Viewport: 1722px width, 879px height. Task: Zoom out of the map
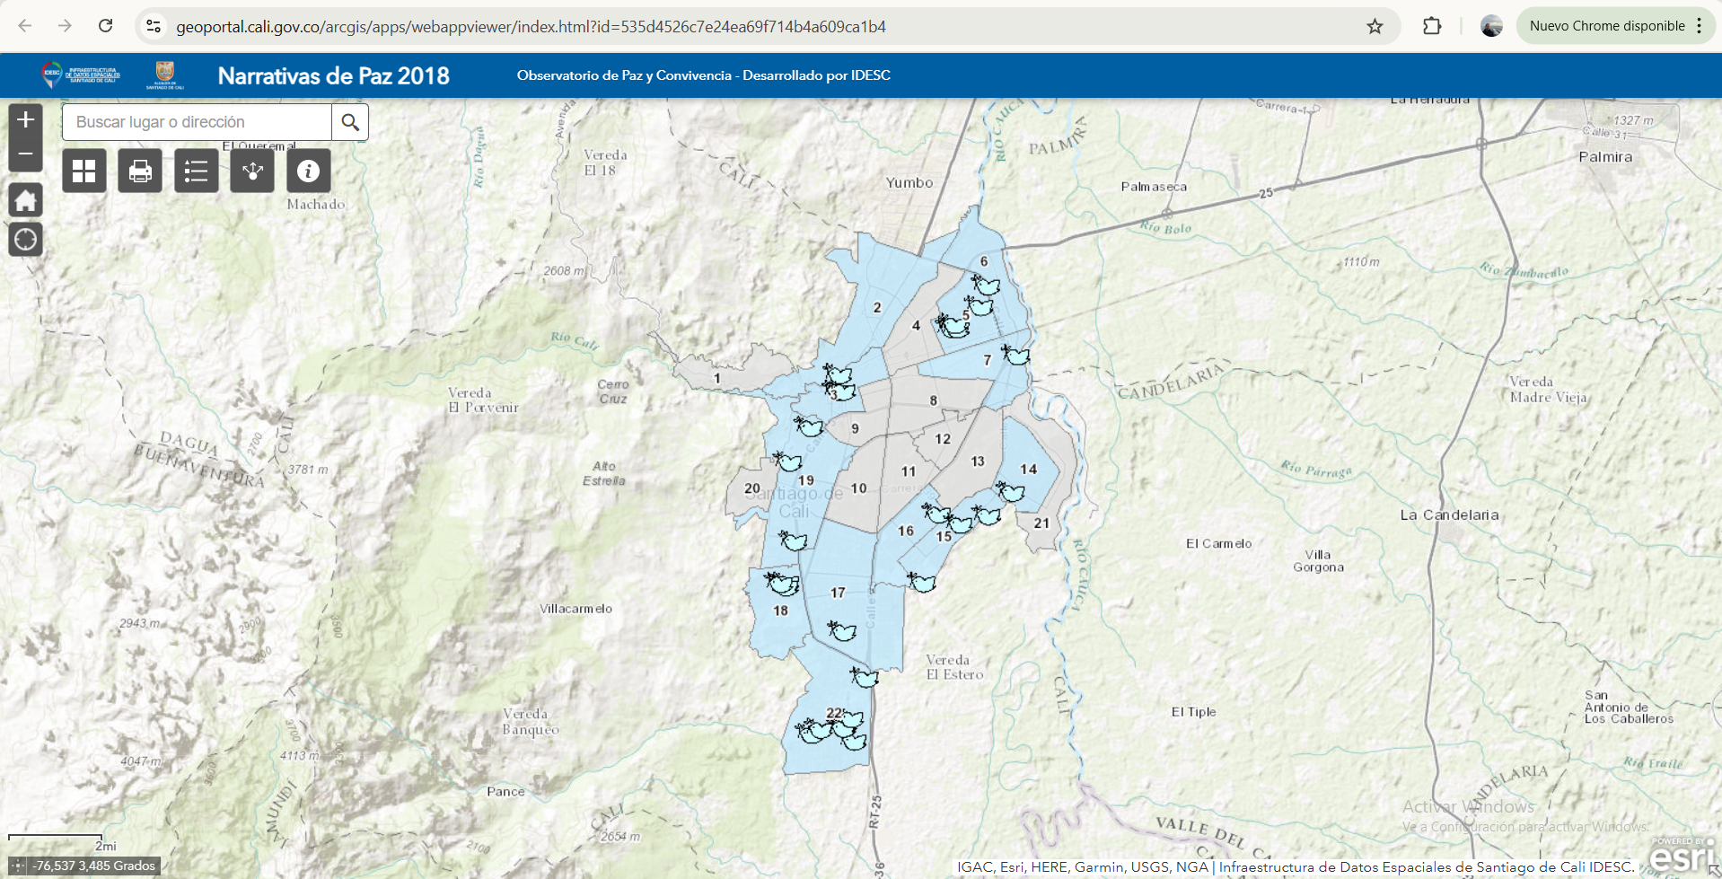[x=25, y=154]
